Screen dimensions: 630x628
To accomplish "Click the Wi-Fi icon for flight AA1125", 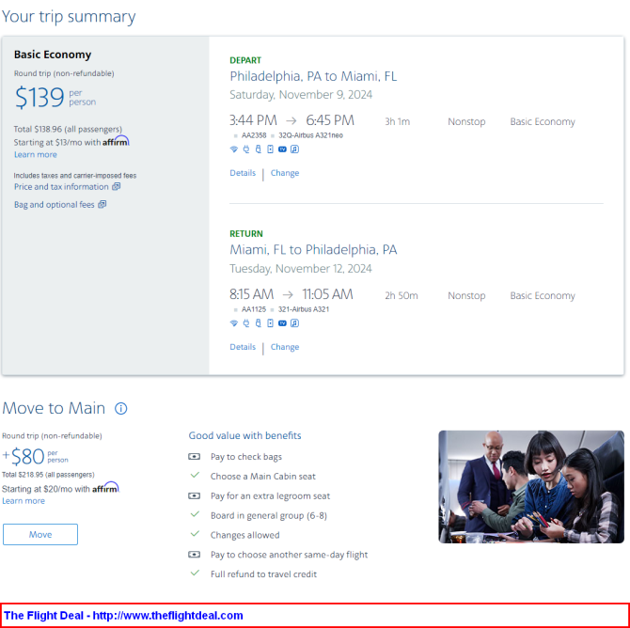I will [234, 323].
